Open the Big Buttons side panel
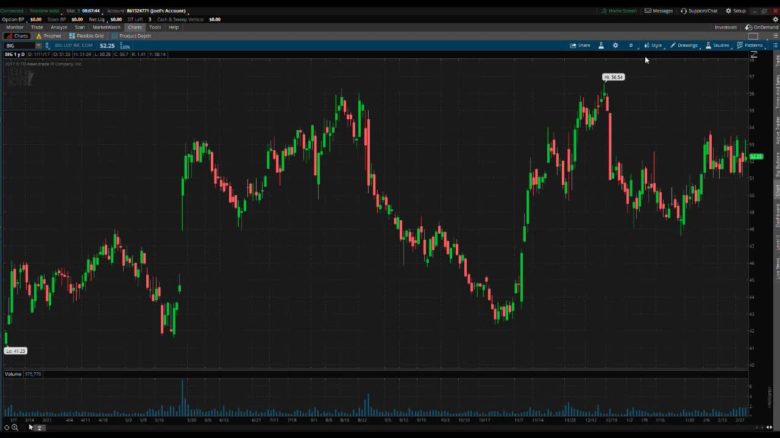Viewport: 780px width, 438px height. [x=777, y=165]
